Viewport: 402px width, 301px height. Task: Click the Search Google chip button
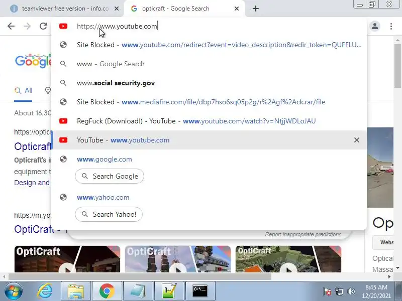tap(110, 176)
